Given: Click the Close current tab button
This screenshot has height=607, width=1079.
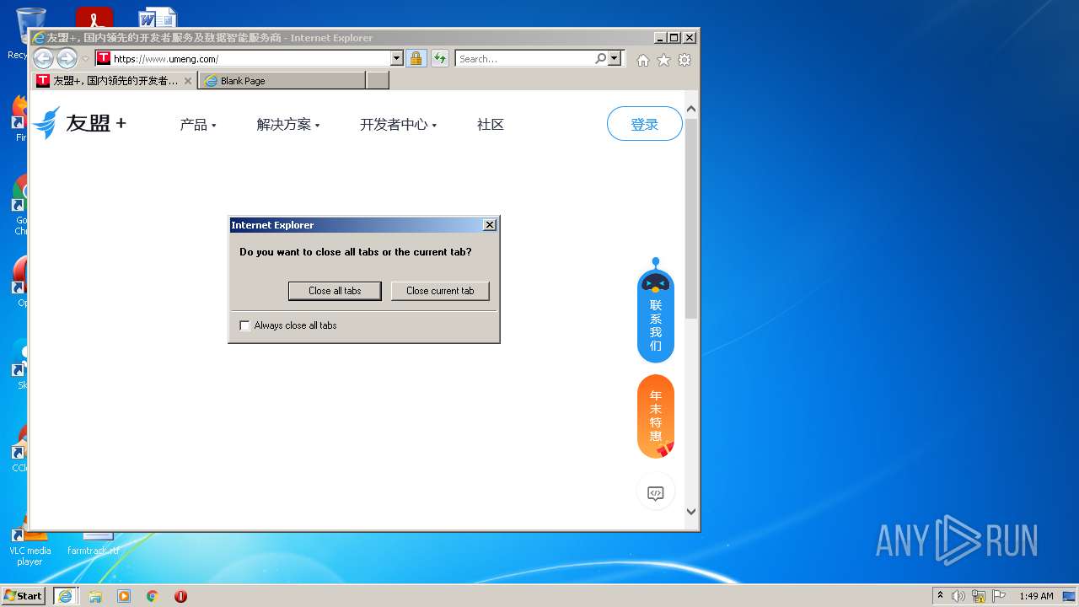Looking at the screenshot, I should coord(440,291).
